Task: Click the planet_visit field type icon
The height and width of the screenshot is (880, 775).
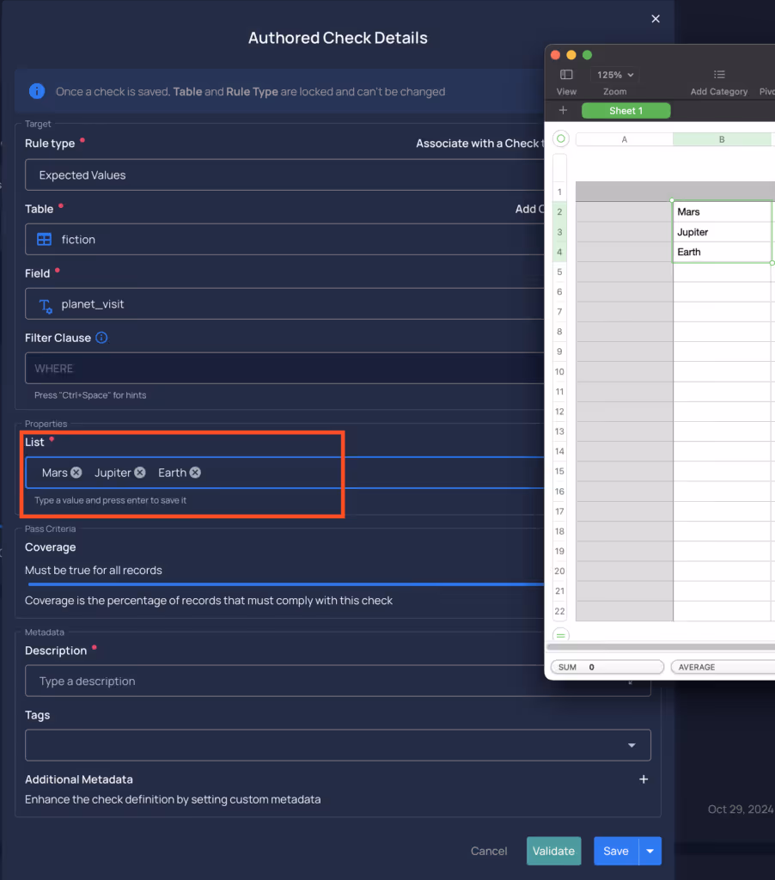Action: click(x=46, y=306)
